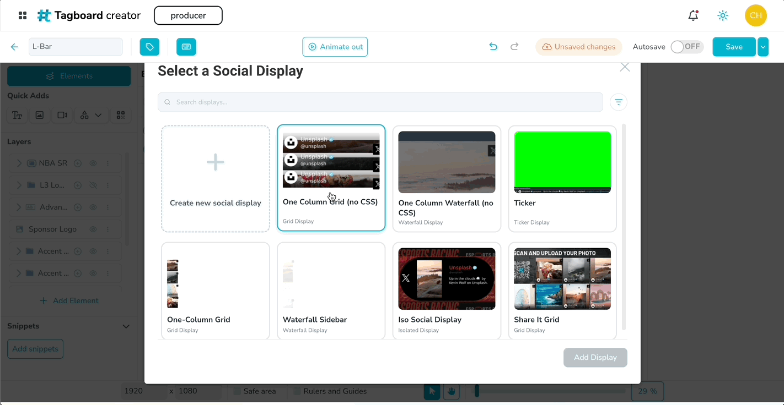The height and width of the screenshot is (405, 784).
Task: Select the pointer cursor tool
Action: coord(432,391)
